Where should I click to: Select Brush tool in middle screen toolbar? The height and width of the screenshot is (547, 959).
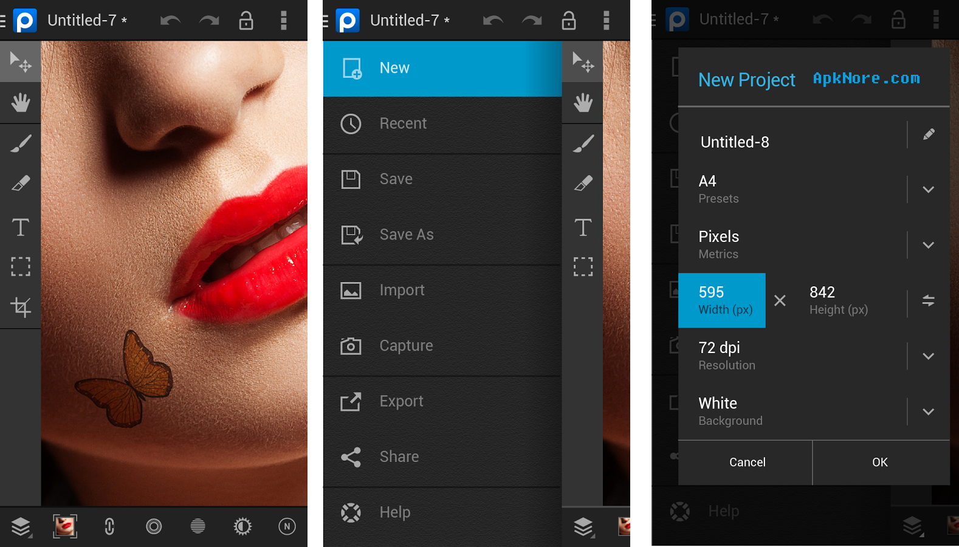pos(583,144)
